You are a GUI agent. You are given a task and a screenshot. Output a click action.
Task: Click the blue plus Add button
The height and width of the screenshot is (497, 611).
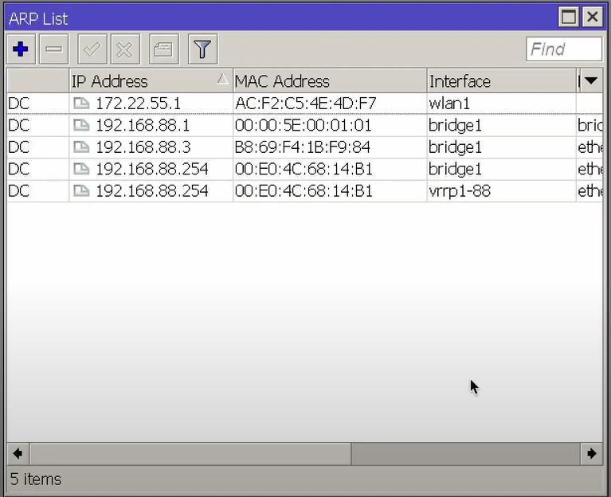click(21, 49)
